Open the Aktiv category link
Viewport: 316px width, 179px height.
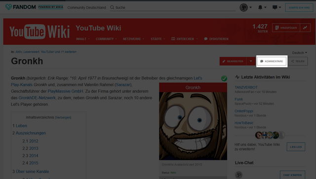click(x=19, y=52)
